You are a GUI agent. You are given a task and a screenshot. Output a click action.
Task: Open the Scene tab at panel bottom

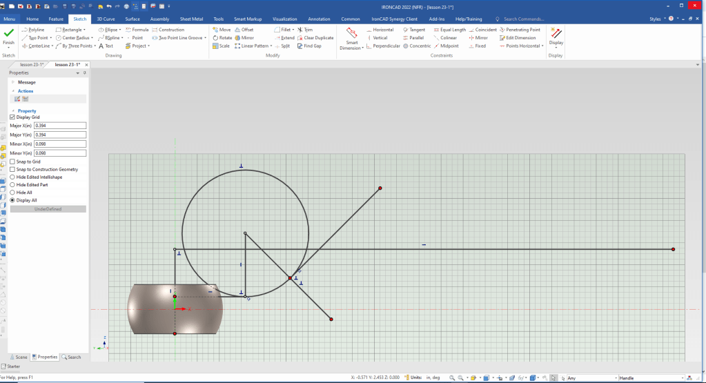click(19, 357)
